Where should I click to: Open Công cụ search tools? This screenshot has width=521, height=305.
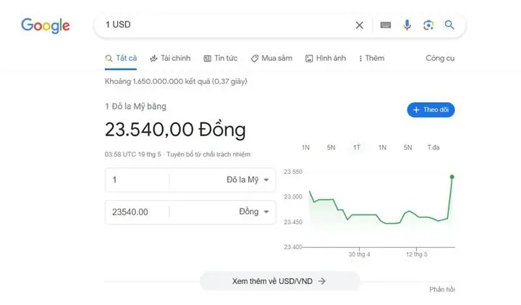coord(440,58)
